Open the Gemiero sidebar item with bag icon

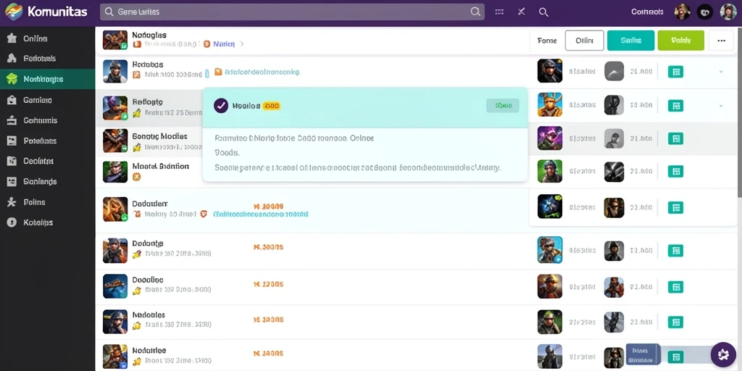coord(30,100)
